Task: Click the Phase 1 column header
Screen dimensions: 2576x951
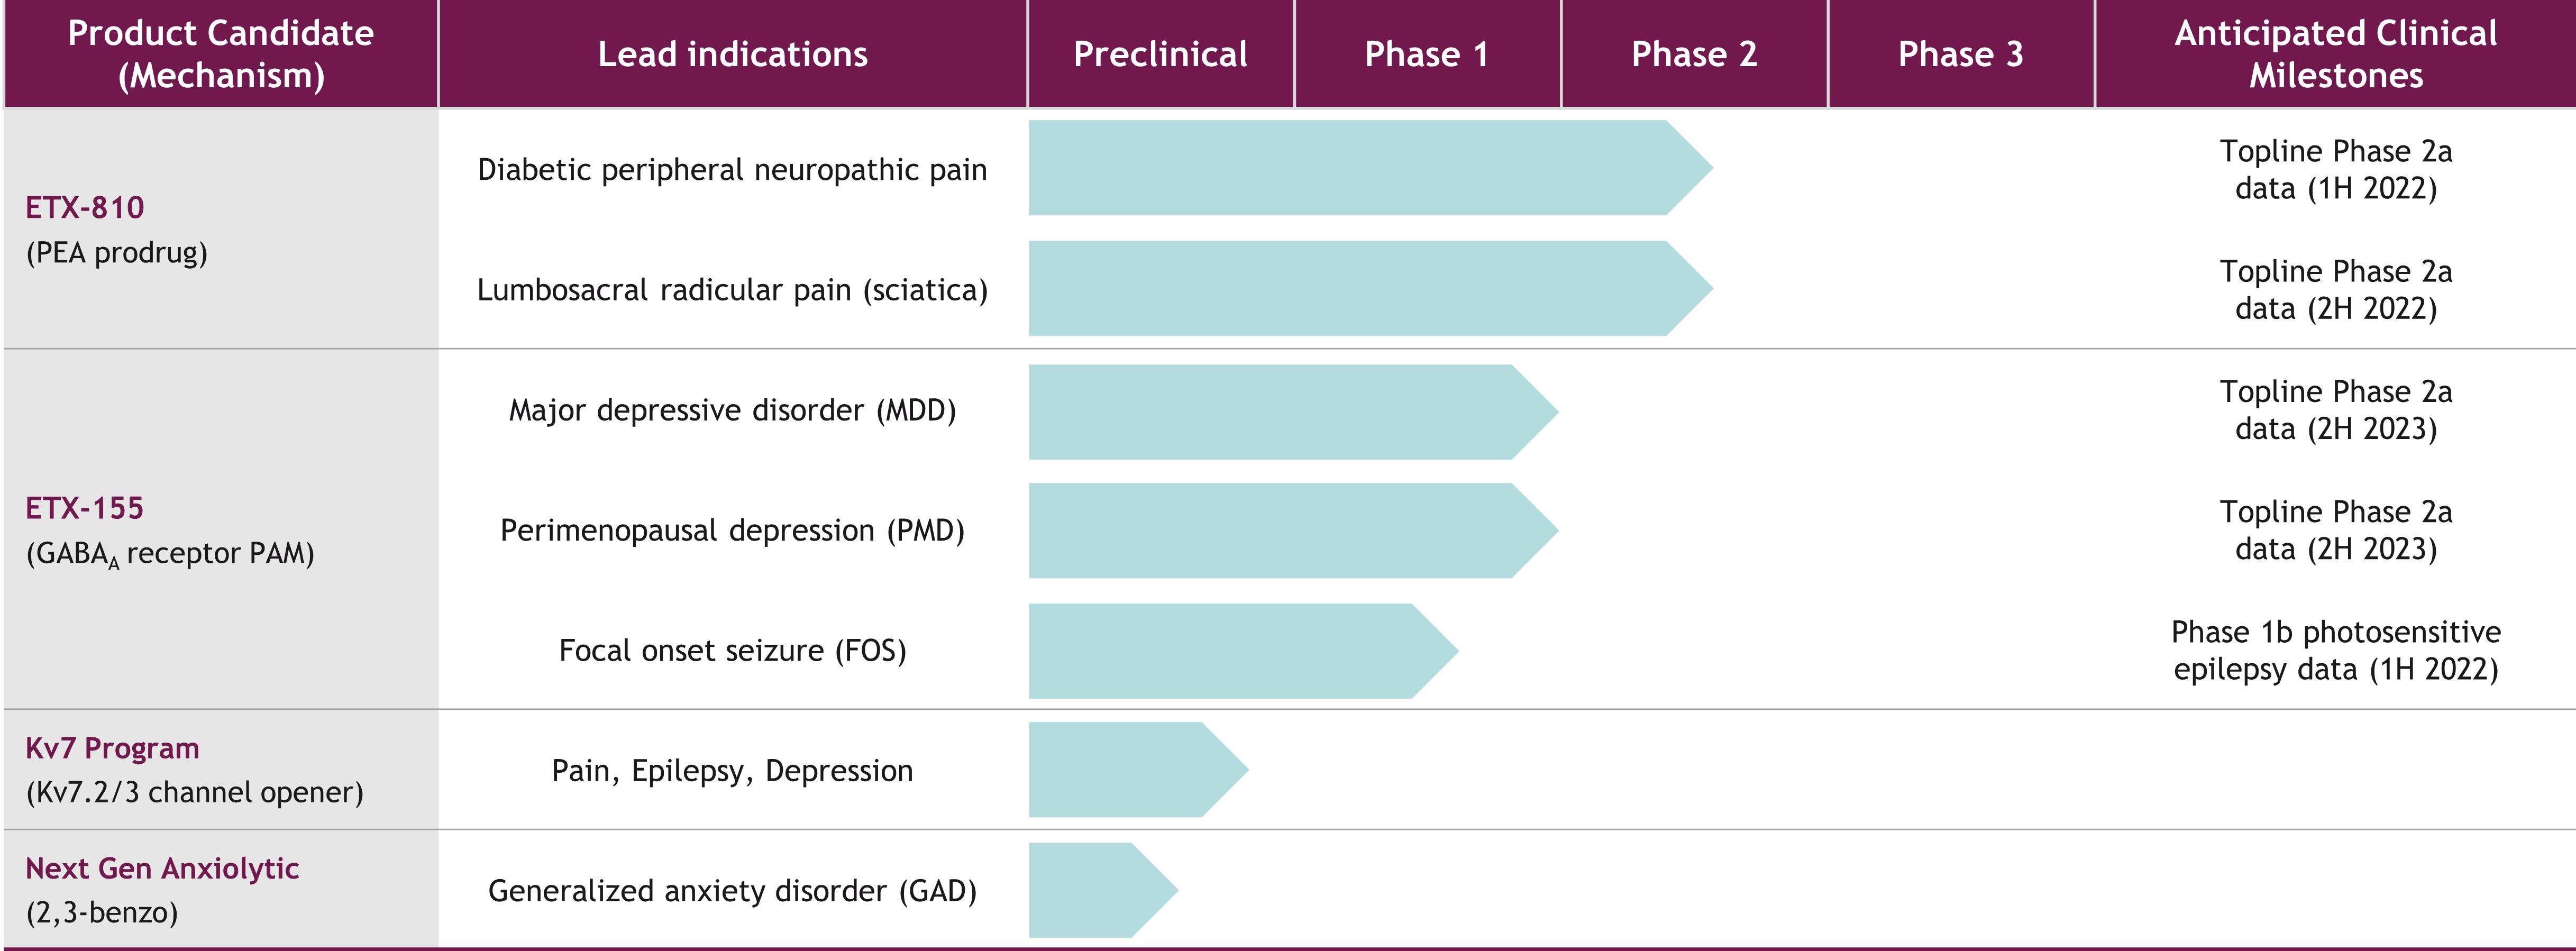Action: click(x=1427, y=54)
